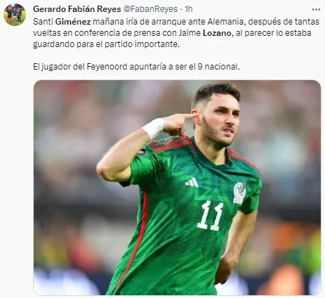Image resolution: width=325 pixels, height=298 pixels.
Task: Click the white wristband in the photo
Action: click(x=154, y=128)
